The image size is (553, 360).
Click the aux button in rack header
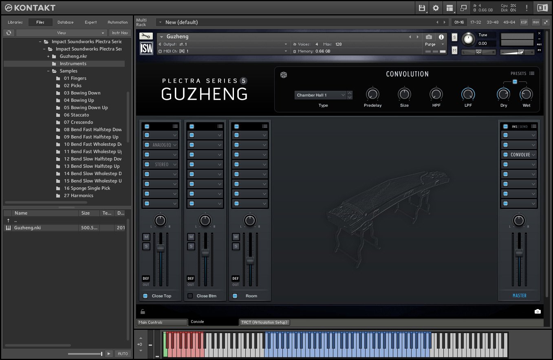pos(535,22)
